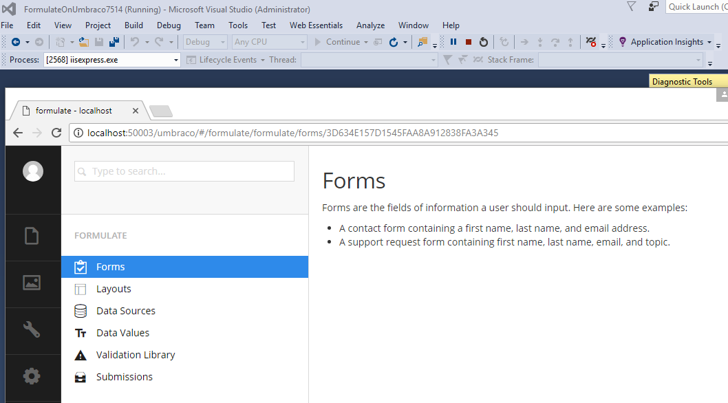
Task: Click the Quick Launch search box
Action: point(696,6)
